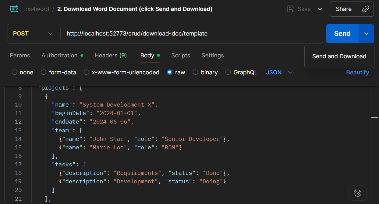Image resolution: width=379 pixels, height=204 pixels.
Task: Open the Headers (9) tab
Action: [111, 55]
